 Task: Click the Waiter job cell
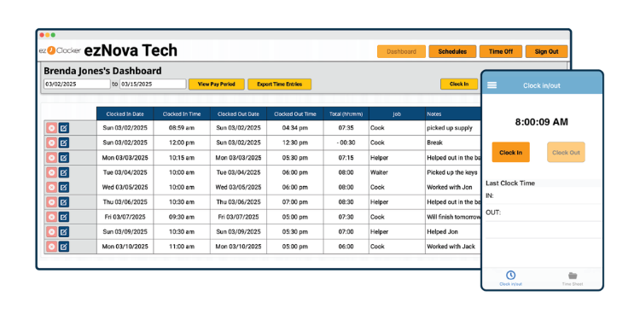397,172
